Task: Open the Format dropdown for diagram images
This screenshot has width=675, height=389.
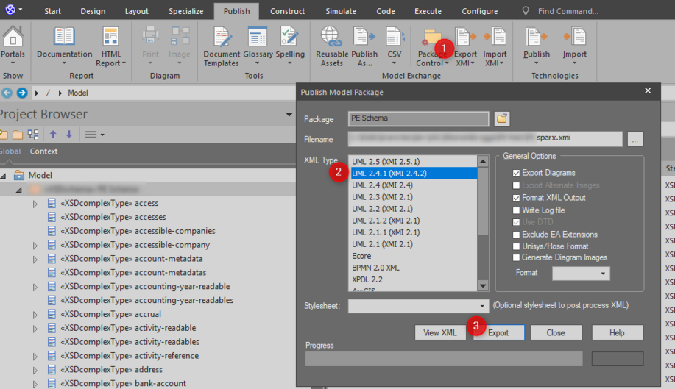Action: [604, 274]
